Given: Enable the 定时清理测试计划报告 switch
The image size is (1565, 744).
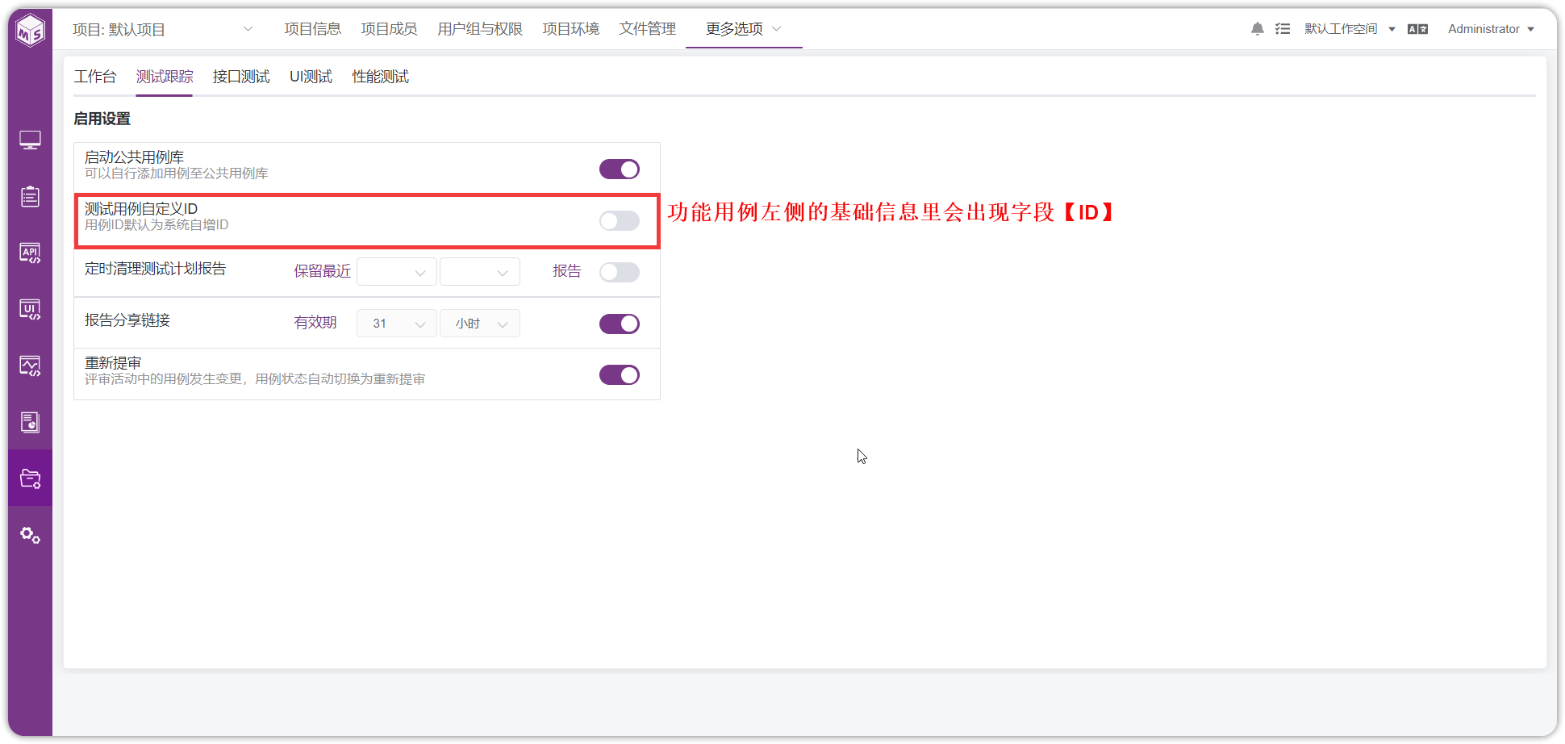Looking at the screenshot, I should (620, 272).
